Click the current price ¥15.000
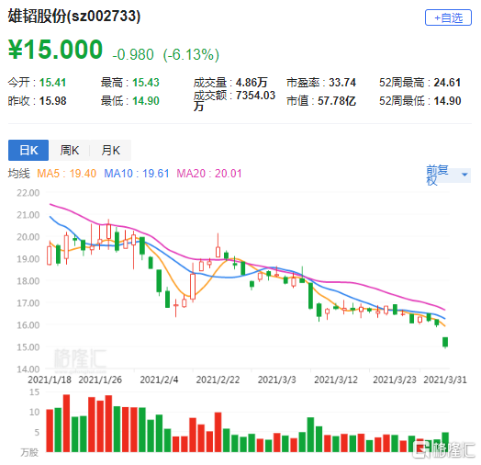 (55, 50)
